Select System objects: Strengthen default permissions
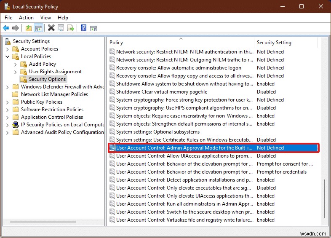 coord(214,124)
